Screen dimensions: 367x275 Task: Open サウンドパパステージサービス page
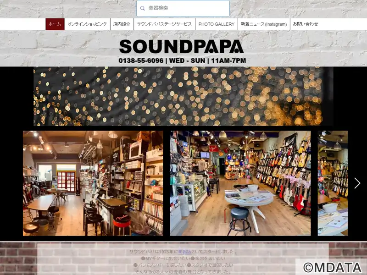[164, 24]
